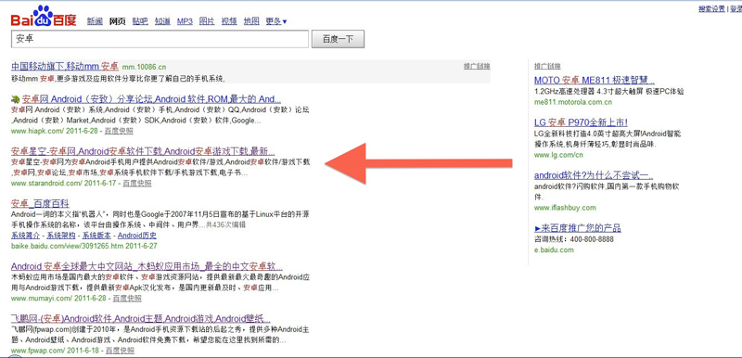Viewport: 742px width, 358px height.
Task: Open the android软件?为什么不尝试一 ad
Action: (594, 175)
